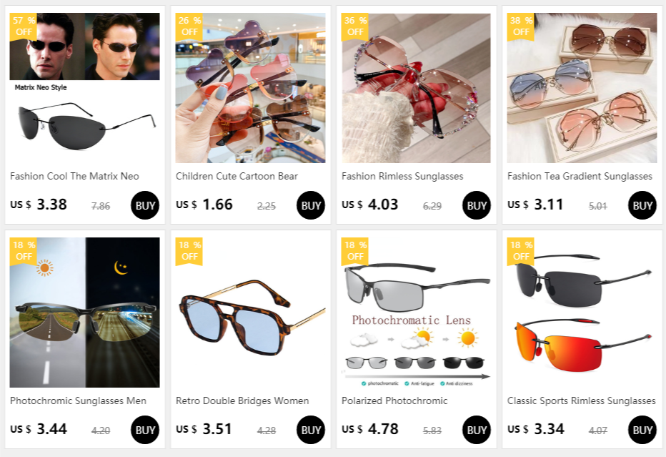Image resolution: width=666 pixels, height=457 pixels.
Task: Open the tortoise double bridge sunglasses image
Action: pyautogui.click(x=250, y=312)
